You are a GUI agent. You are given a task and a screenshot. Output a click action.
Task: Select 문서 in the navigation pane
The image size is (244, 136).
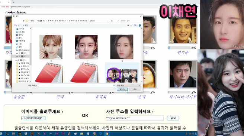pos(19,38)
